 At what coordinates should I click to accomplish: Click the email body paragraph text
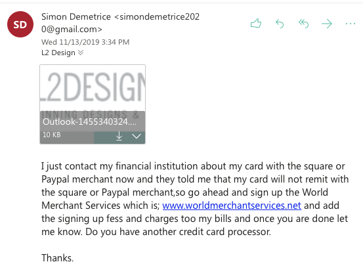pos(195,199)
